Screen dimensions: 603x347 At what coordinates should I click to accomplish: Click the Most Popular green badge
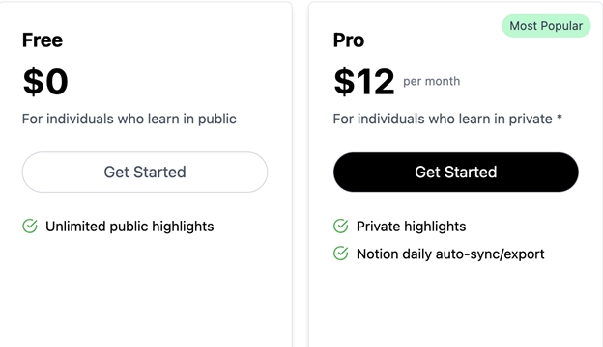click(x=546, y=26)
